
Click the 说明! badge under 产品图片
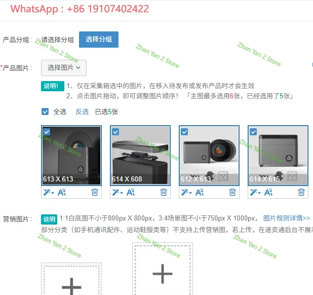pyautogui.click(x=53, y=86)
